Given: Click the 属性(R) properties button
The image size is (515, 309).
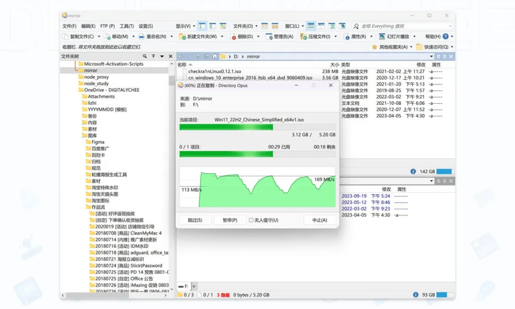Looking at the screenshot, I should (x=355, y=37).
